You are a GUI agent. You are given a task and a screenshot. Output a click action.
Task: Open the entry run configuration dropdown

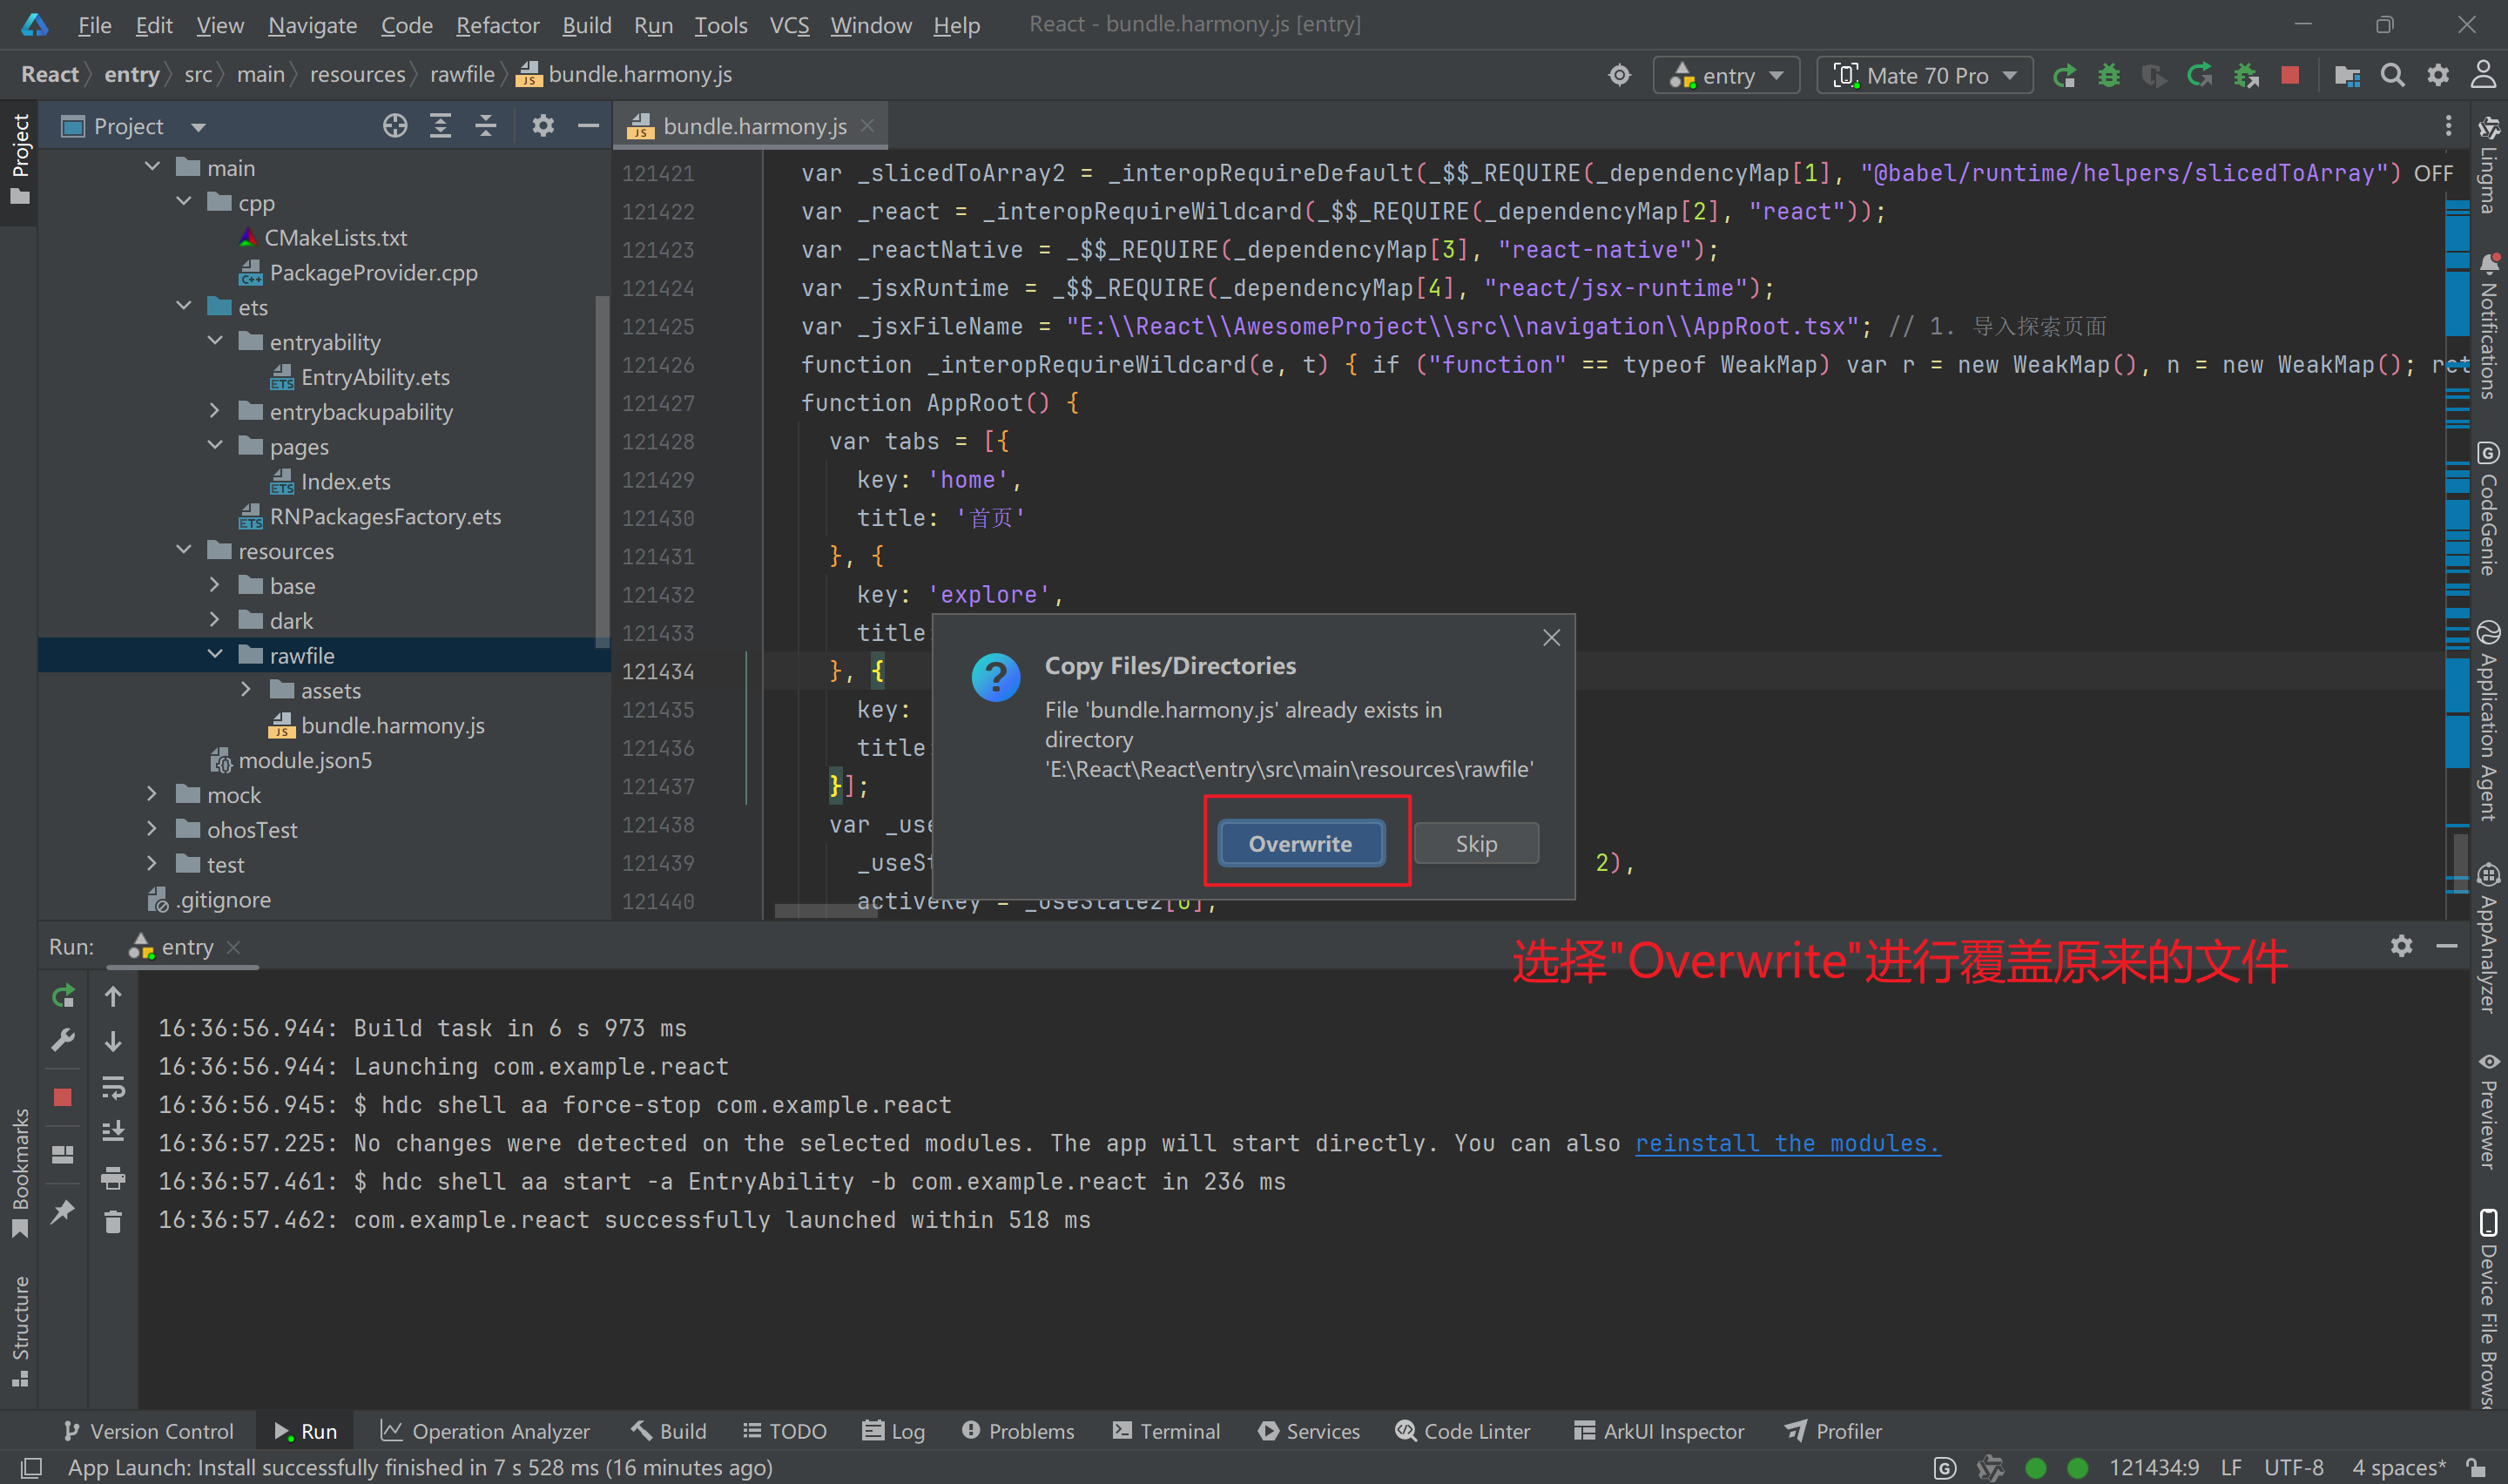(1726, 75)
